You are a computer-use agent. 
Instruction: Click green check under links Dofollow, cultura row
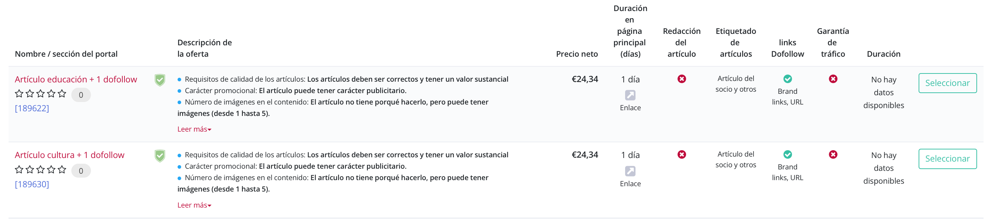787,154
